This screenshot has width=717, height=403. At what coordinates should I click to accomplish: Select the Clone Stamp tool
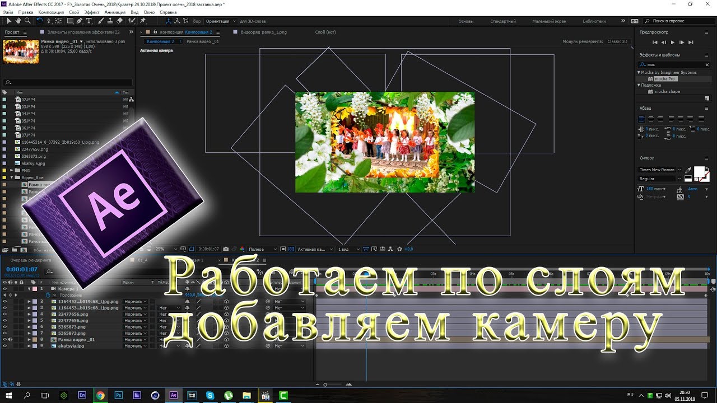click(x=110, y=21)
